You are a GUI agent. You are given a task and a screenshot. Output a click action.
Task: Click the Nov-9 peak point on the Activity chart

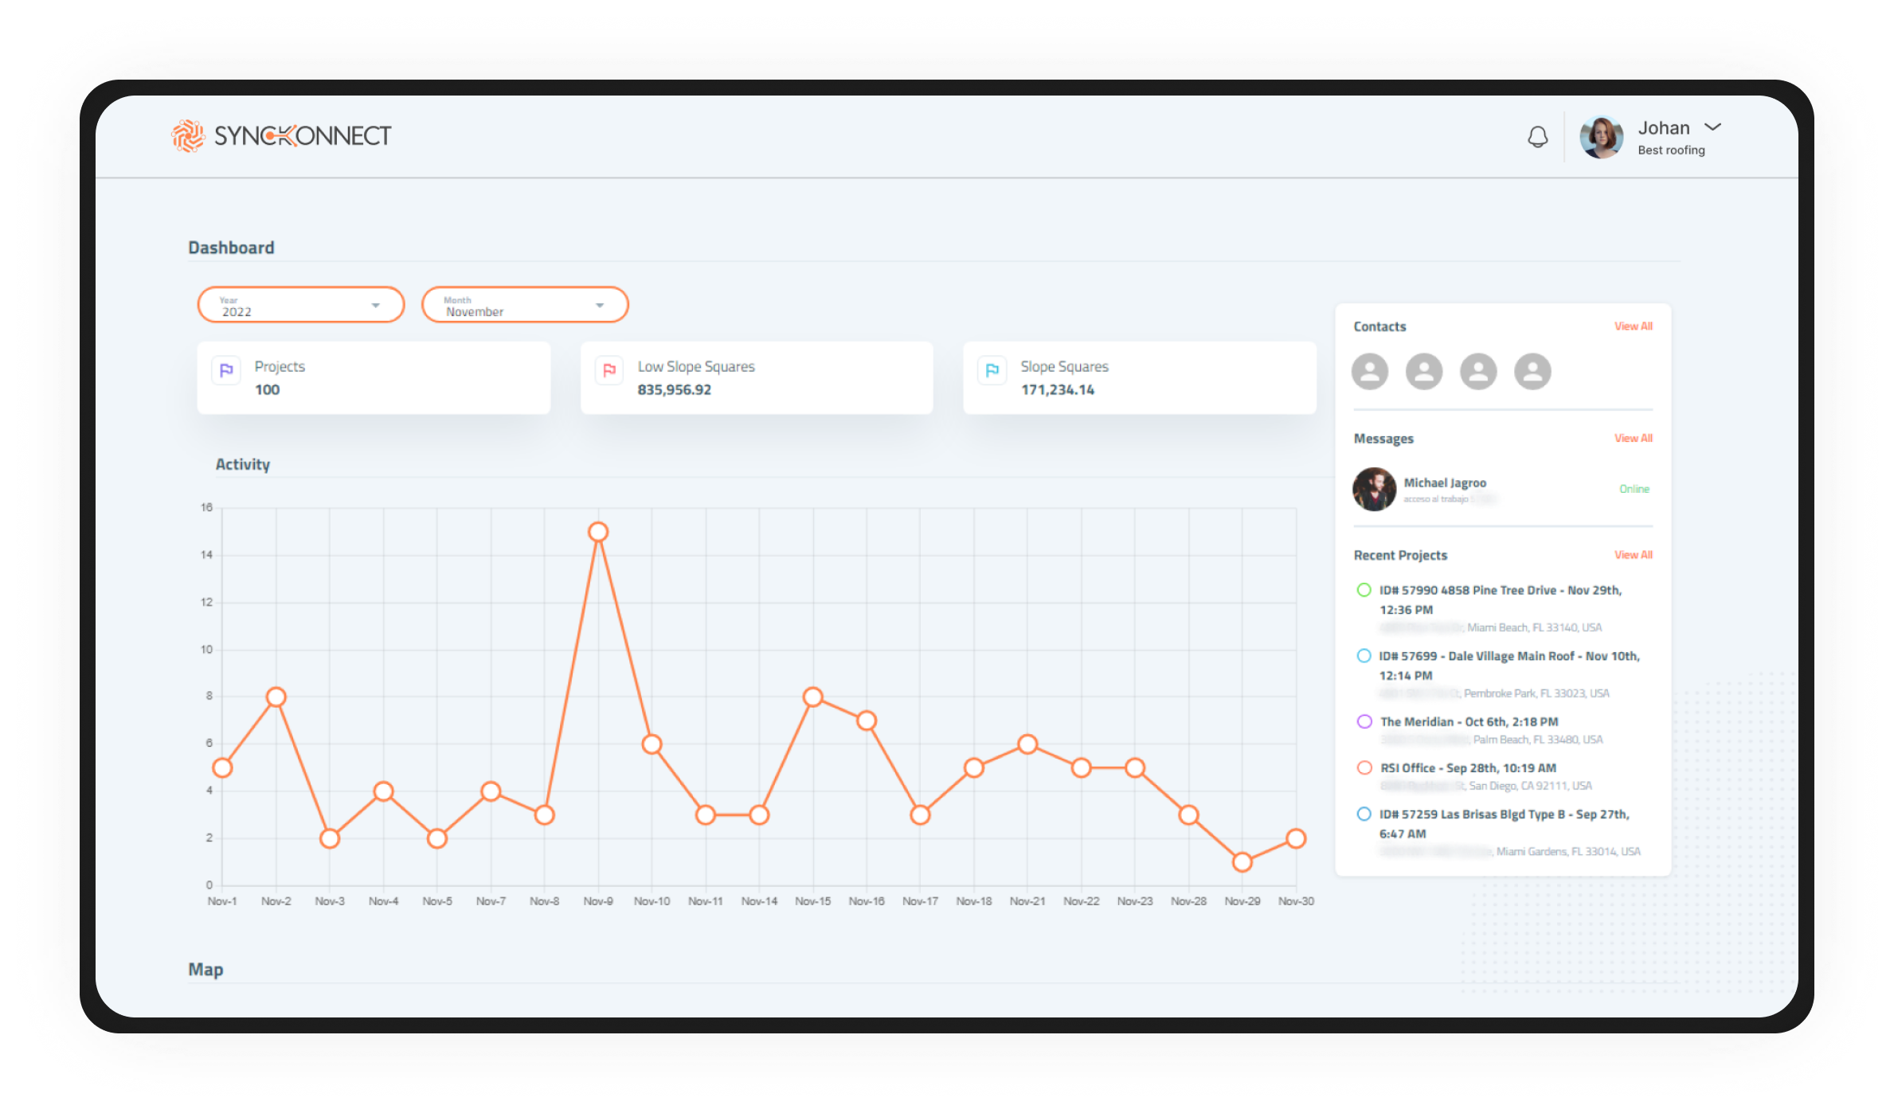click(x=598, y=530)
